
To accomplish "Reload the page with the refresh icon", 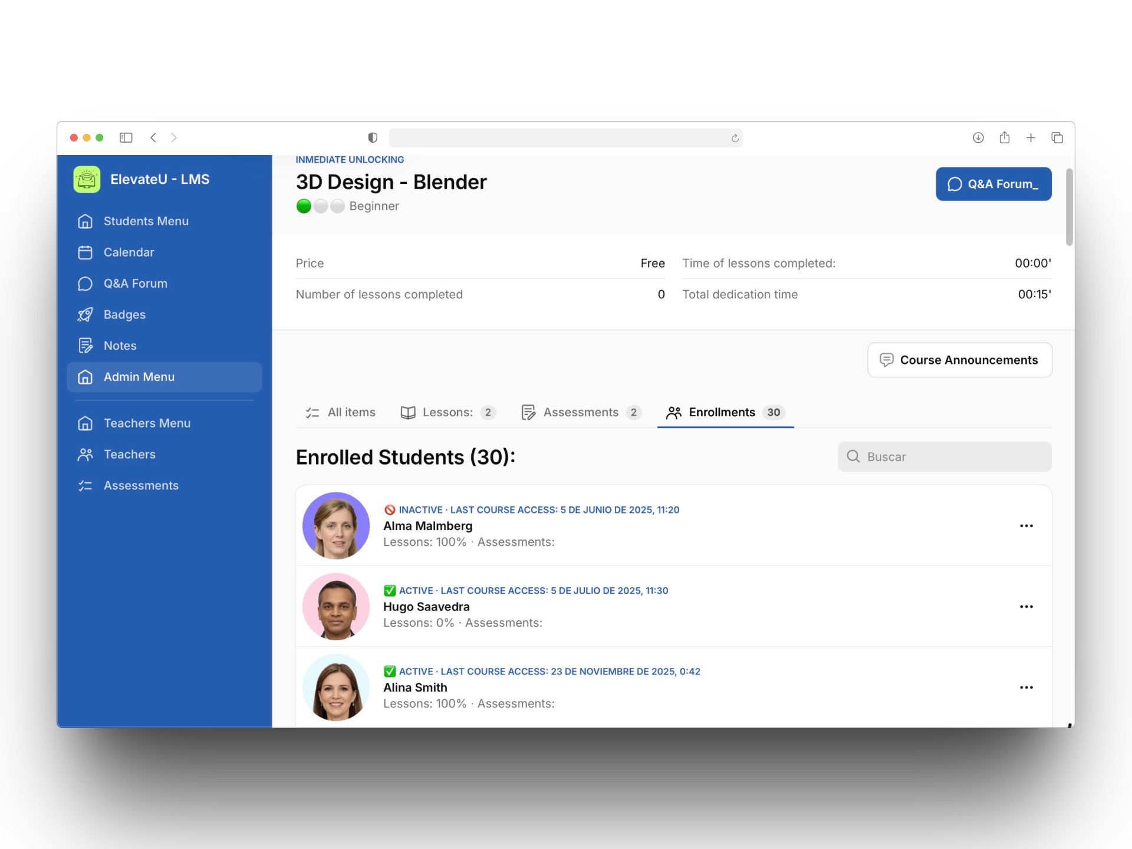I will click(x=735, y=139).
